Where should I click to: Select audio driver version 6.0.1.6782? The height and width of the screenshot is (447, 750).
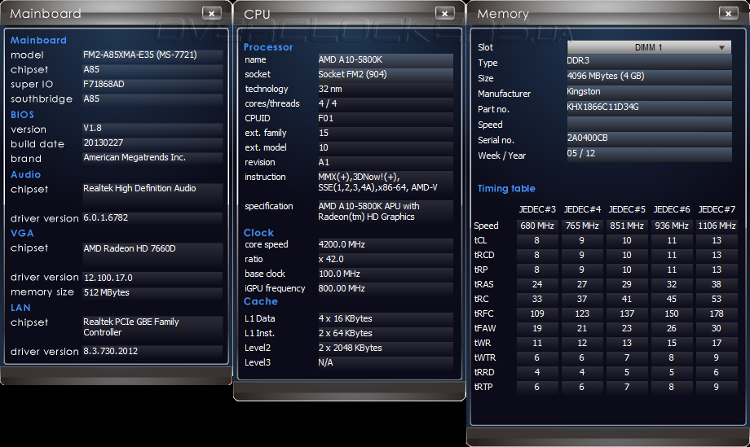coord(152,217)
